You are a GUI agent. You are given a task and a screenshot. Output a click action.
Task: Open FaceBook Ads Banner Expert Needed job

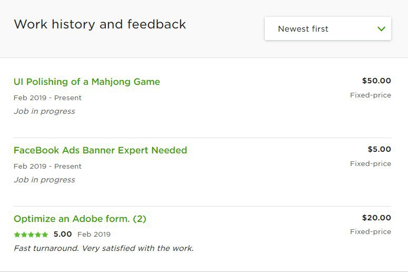click(x=100, y=150)
